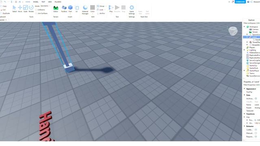The height and width of the screenshot is (146, 260).
Task: Click the Filter workspace search field
Action: coord(251,23)
